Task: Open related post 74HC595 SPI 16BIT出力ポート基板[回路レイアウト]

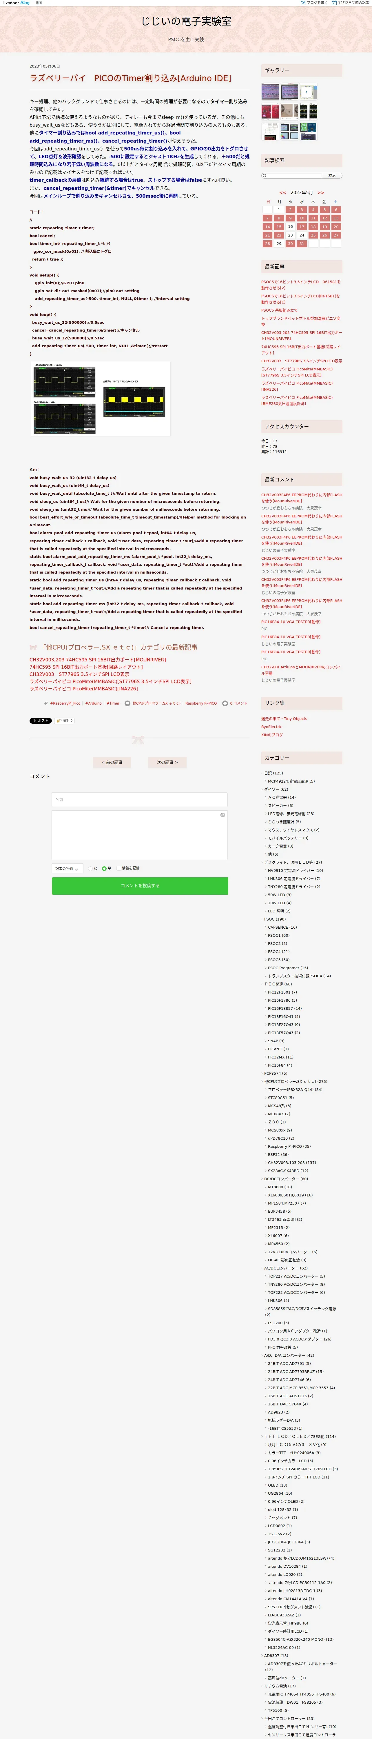Action: [86, 666]
